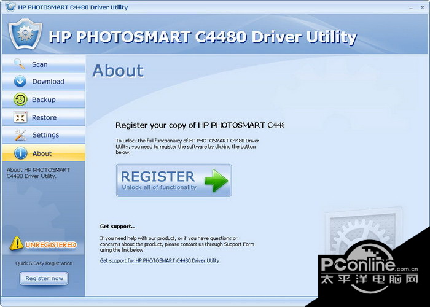Click the blue Download arrow icon

coord(20,82)
